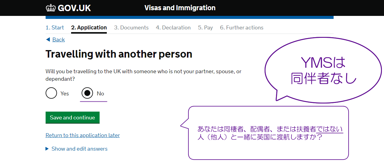Click the Japanese translation callout box
The height and width of the screenshot is (165, 384).
(x=268, y=133)
